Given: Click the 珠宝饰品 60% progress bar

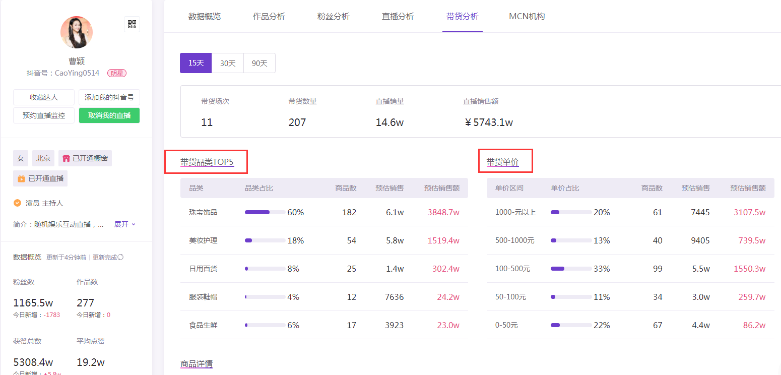Looking at the screenshot, I should (x=265, y=212).
